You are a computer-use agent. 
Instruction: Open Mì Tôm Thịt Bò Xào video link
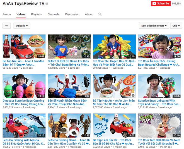[x=114, y=102]
